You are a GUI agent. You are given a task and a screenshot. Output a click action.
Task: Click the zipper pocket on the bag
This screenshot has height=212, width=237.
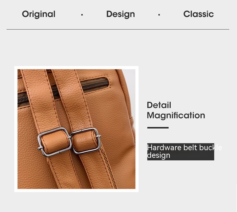click(x=95, y=85)
